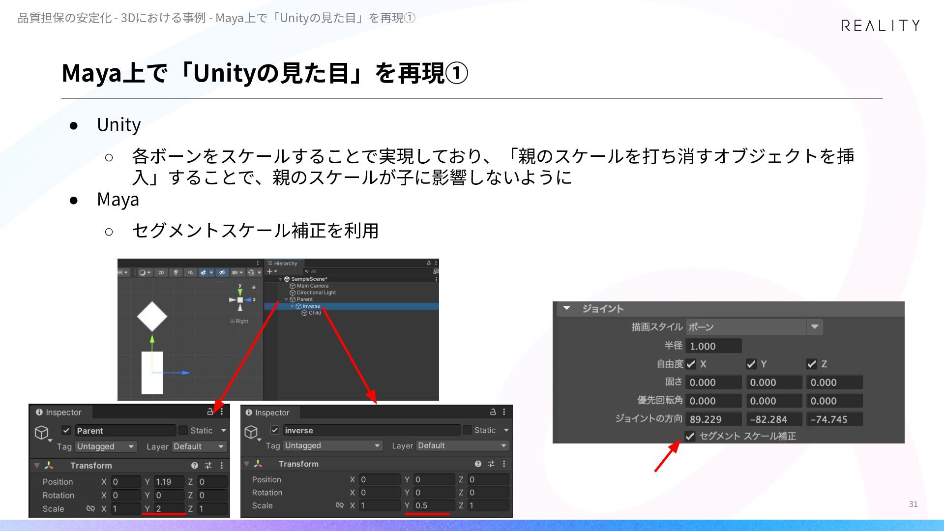This screenshot has width=944, height=531.
Task: Click Parent Position Y field 1.19
Action: (169, 482)
